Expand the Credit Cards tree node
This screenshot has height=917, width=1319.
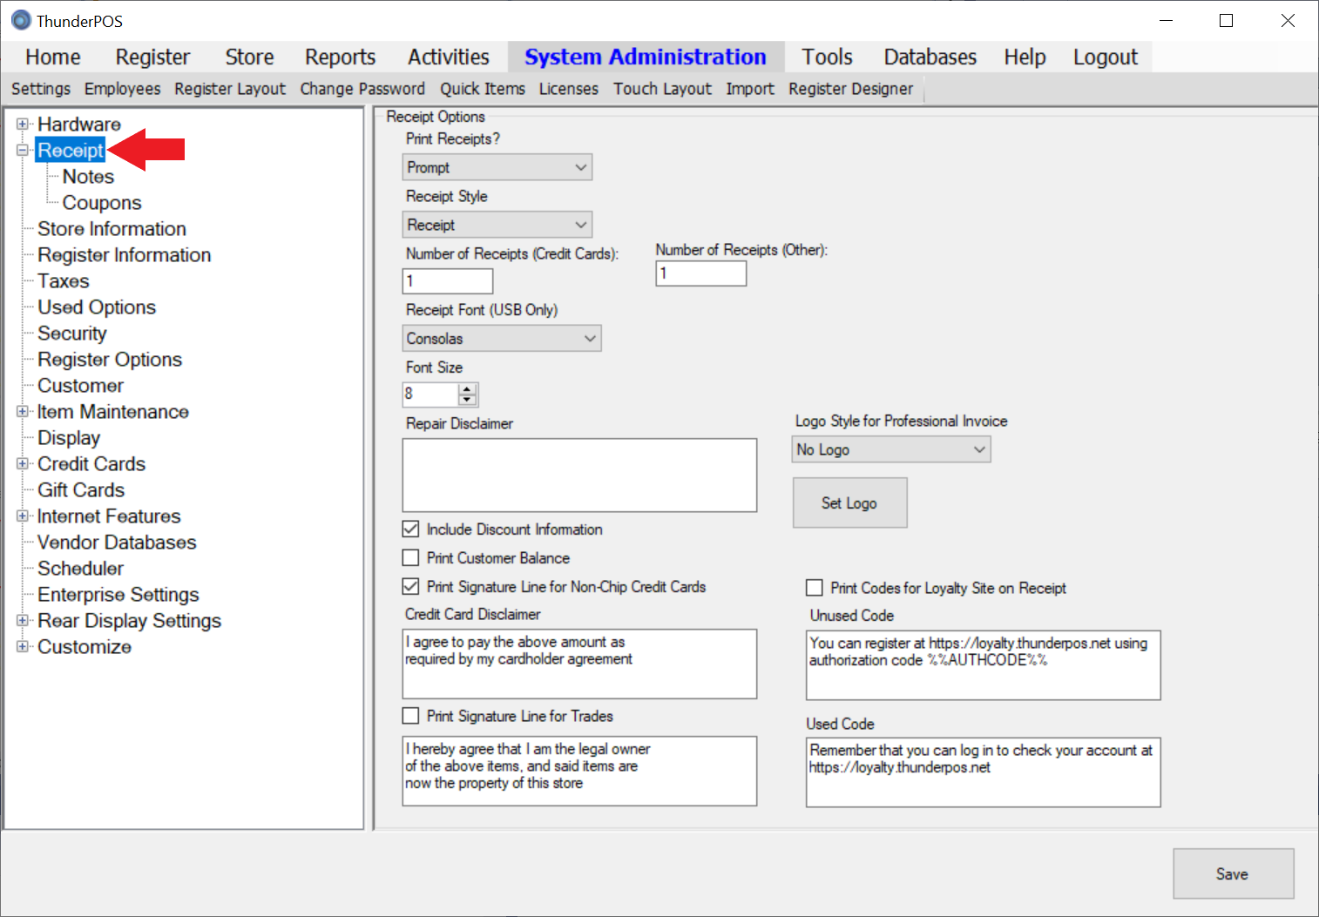click(x=23, y=463)
